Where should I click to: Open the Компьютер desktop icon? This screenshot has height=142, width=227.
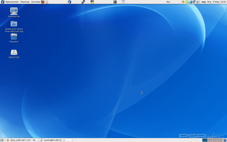click(x=14, y=12)
